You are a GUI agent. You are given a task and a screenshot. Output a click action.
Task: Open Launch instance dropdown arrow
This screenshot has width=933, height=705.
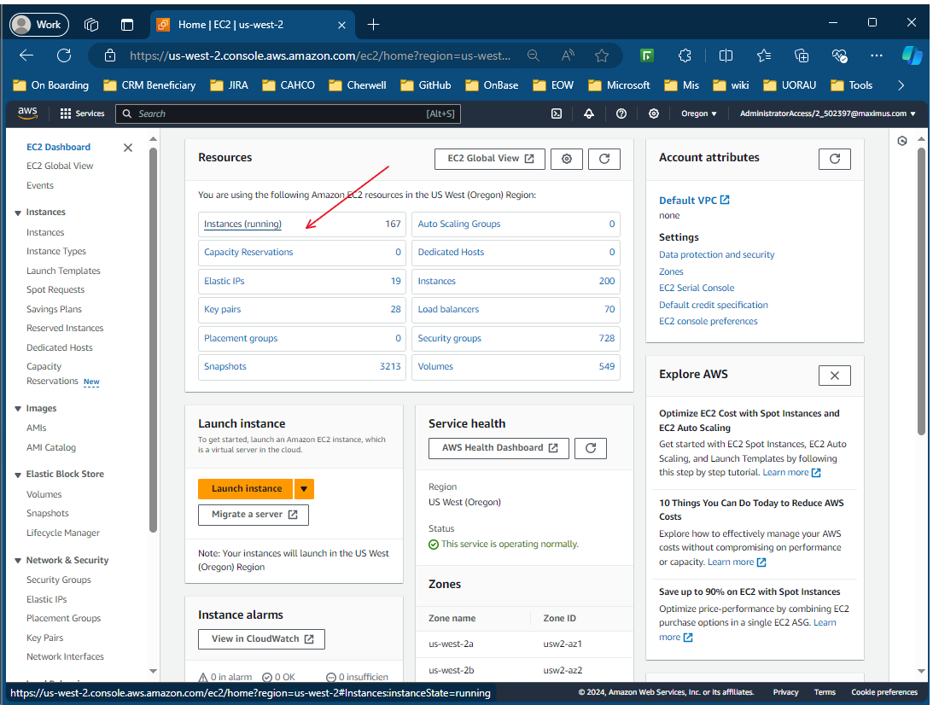click(304, 489)
